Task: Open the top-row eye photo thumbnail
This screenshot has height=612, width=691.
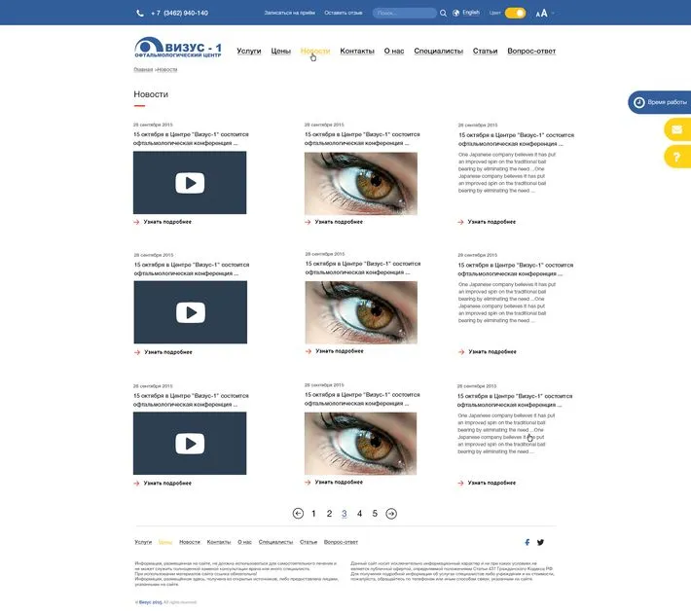Action: pos(361,184)
